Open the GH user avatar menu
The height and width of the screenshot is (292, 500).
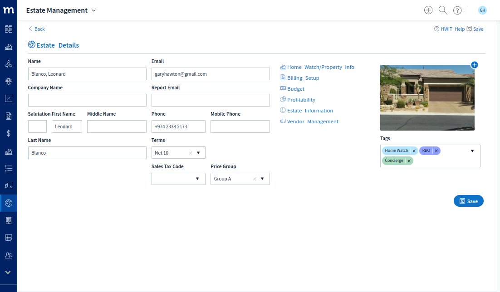[x=482, y=10]
